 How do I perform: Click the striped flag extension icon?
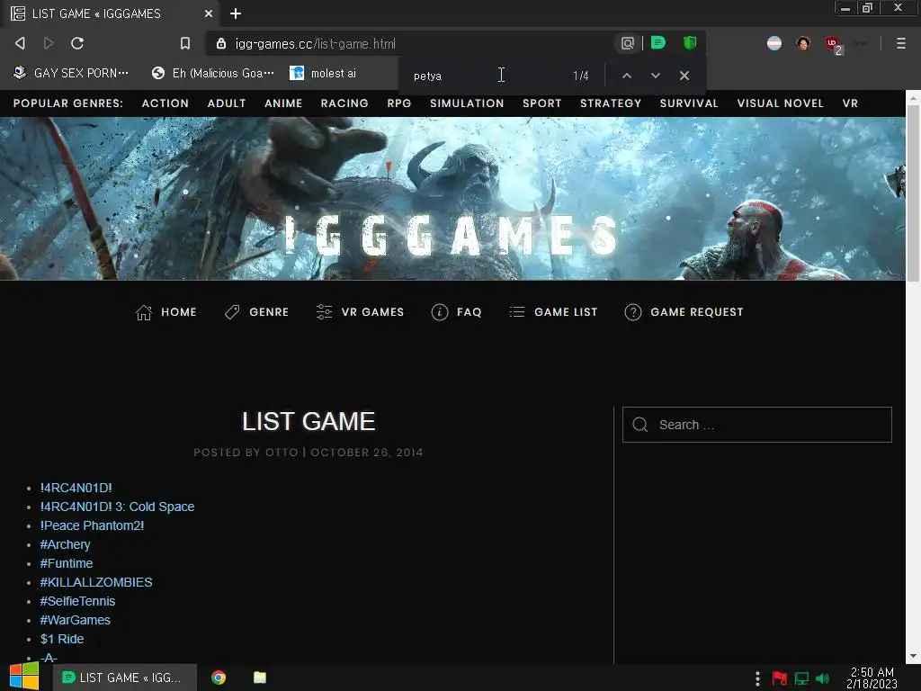point(774,43)
